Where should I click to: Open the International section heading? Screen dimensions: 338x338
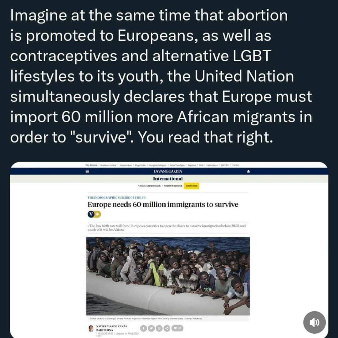click(168, 179)
